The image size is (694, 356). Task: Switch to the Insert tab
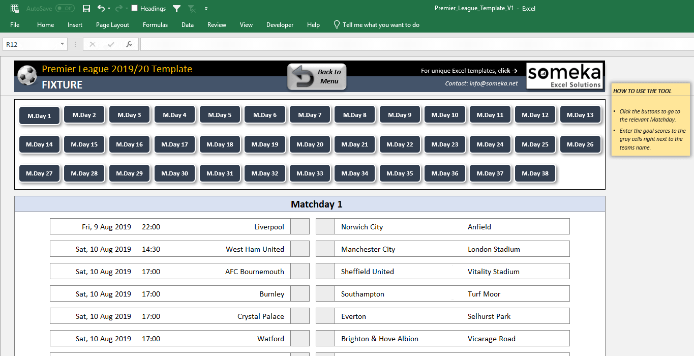[x=75, y=25]
